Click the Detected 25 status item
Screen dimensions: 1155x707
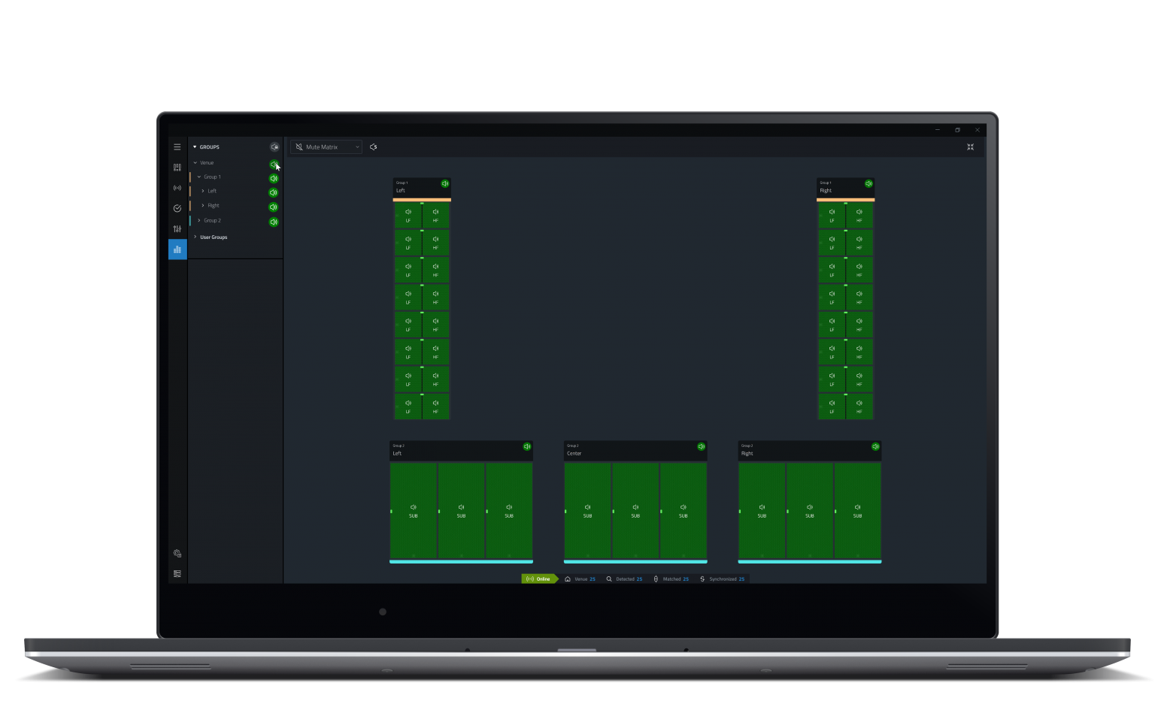[x=626, y=579]
